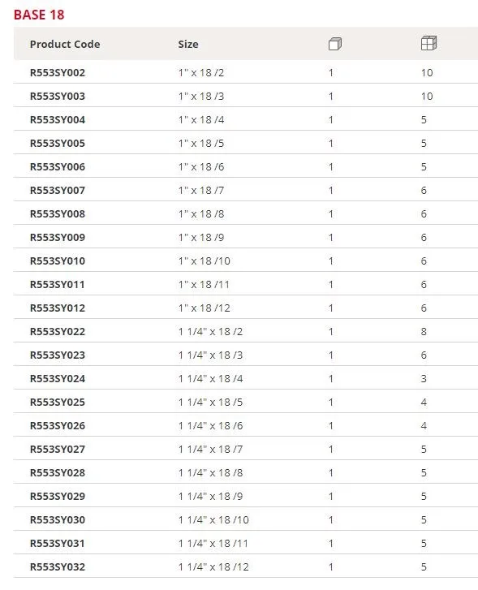
Task: Click carton quantity 8 for R553SY022
Action: [424, 331]
